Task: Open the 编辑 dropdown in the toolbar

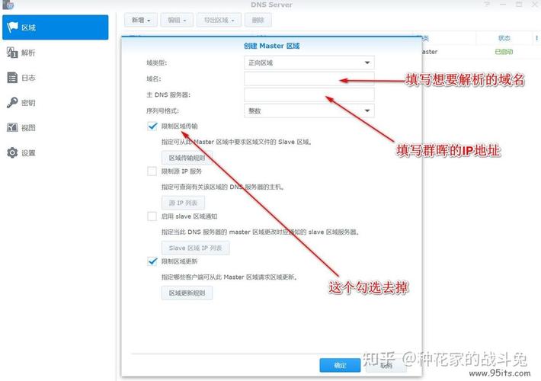Action: [x=177, y=20]
